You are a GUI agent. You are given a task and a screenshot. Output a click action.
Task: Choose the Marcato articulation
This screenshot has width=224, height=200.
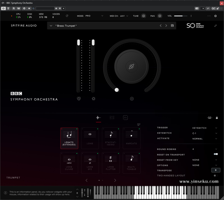pyautogui.click(x=131, y=138)
